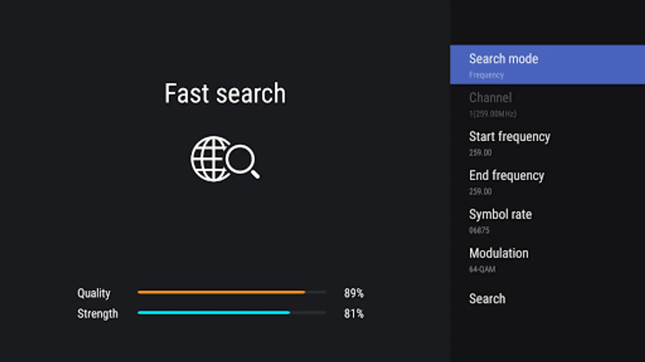This screenshot has height=362, width=645.
Task: Click the globe icon under Fast search
Action: [210, 159]
